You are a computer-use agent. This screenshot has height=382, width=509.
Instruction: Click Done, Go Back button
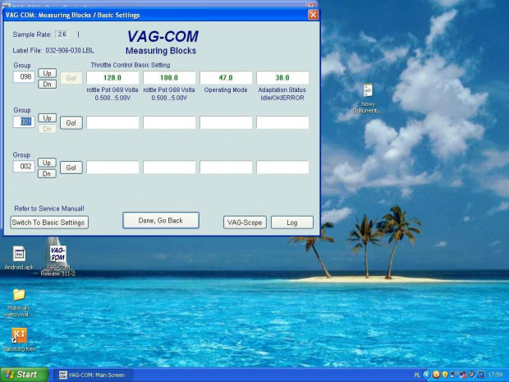click(x=161, y=220)
